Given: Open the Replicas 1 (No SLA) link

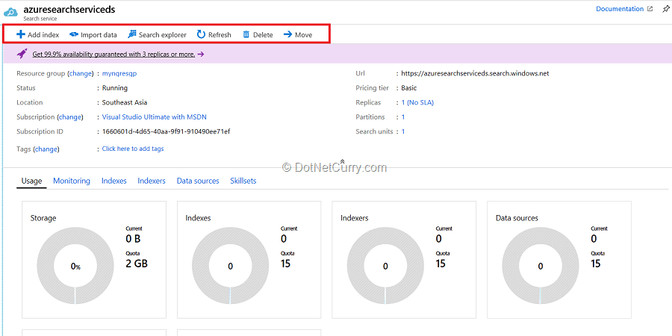Looking at the screenshot, I should [417, 103].
